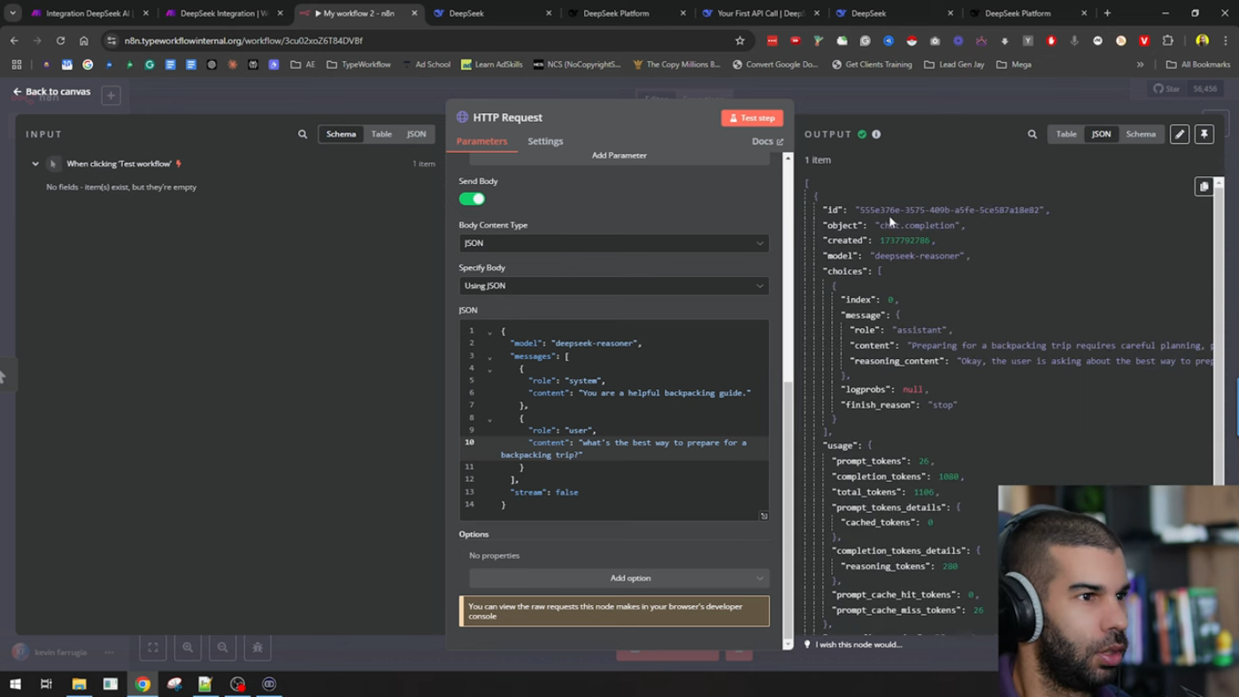This screenshot has height=697, width=1239.
Task: Select the JSON view in the OUTPUT panel
Action: pyautogui.click(x=1101, y=134)
